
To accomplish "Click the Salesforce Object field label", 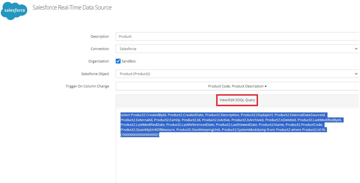I will tap(95, 74).
